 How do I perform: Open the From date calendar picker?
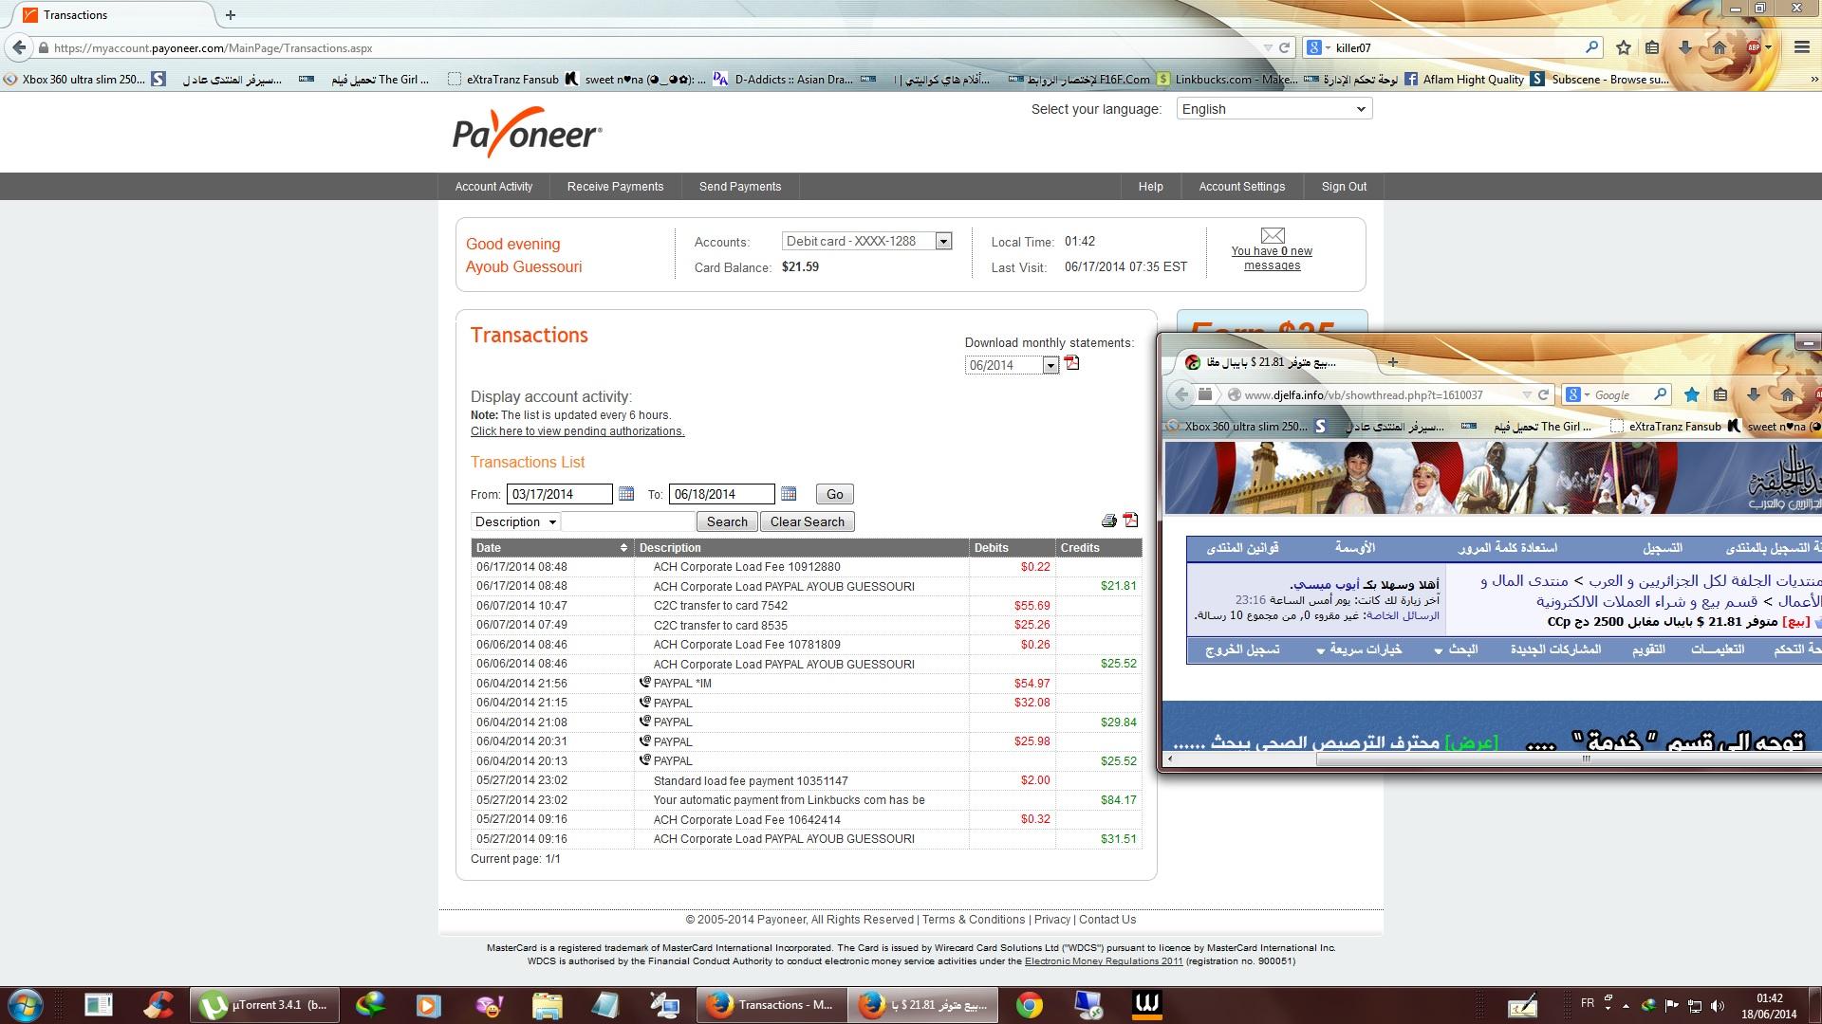click(626, 494)
